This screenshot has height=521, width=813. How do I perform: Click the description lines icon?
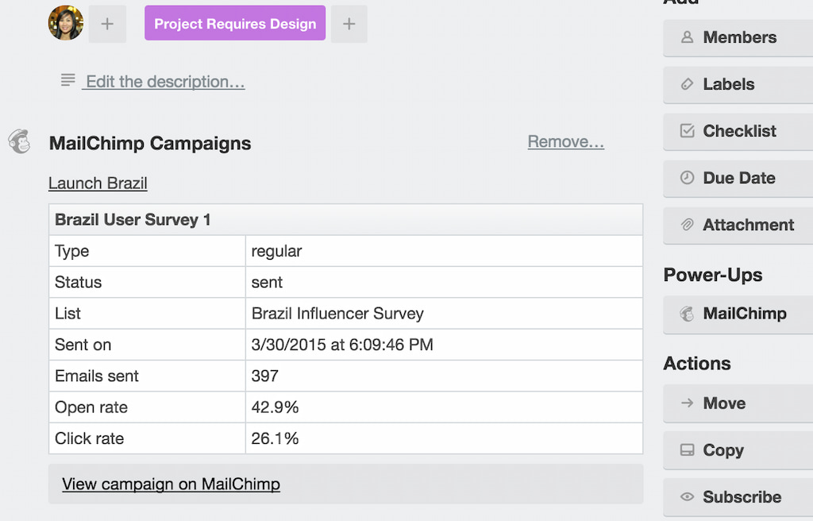(68, 80)
